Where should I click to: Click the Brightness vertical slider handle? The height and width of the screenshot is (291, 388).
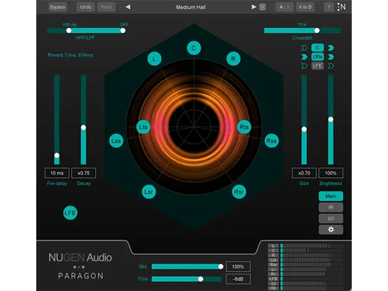[x=330, y=119]
